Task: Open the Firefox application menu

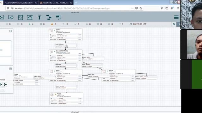Action: coord(178,8)
